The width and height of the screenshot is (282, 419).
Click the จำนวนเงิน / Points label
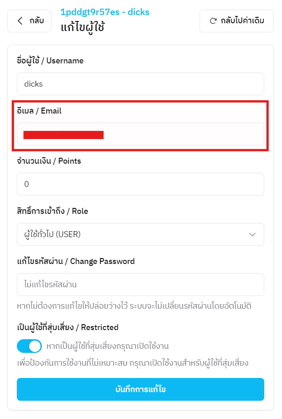click(49, 160)
